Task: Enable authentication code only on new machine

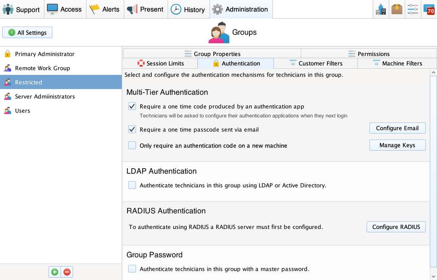Action: coord(132,145)
